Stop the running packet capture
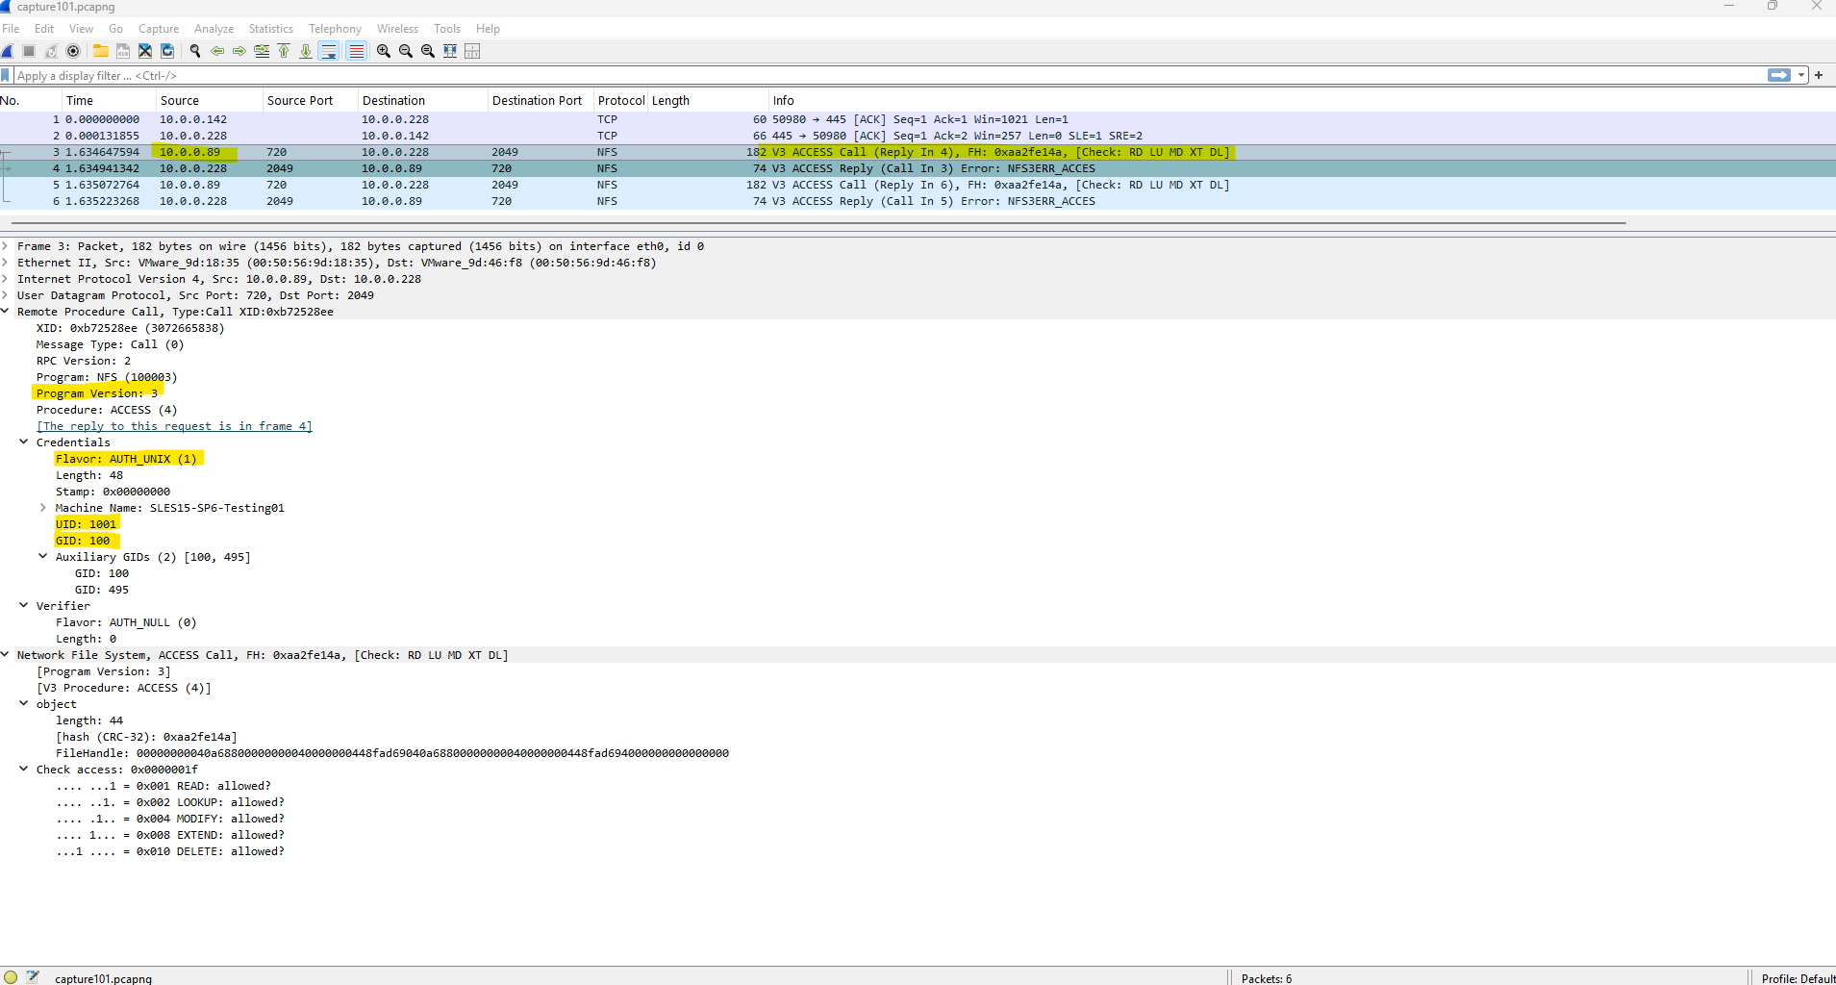The image size is (1836, 985). [x=29, y=51]
